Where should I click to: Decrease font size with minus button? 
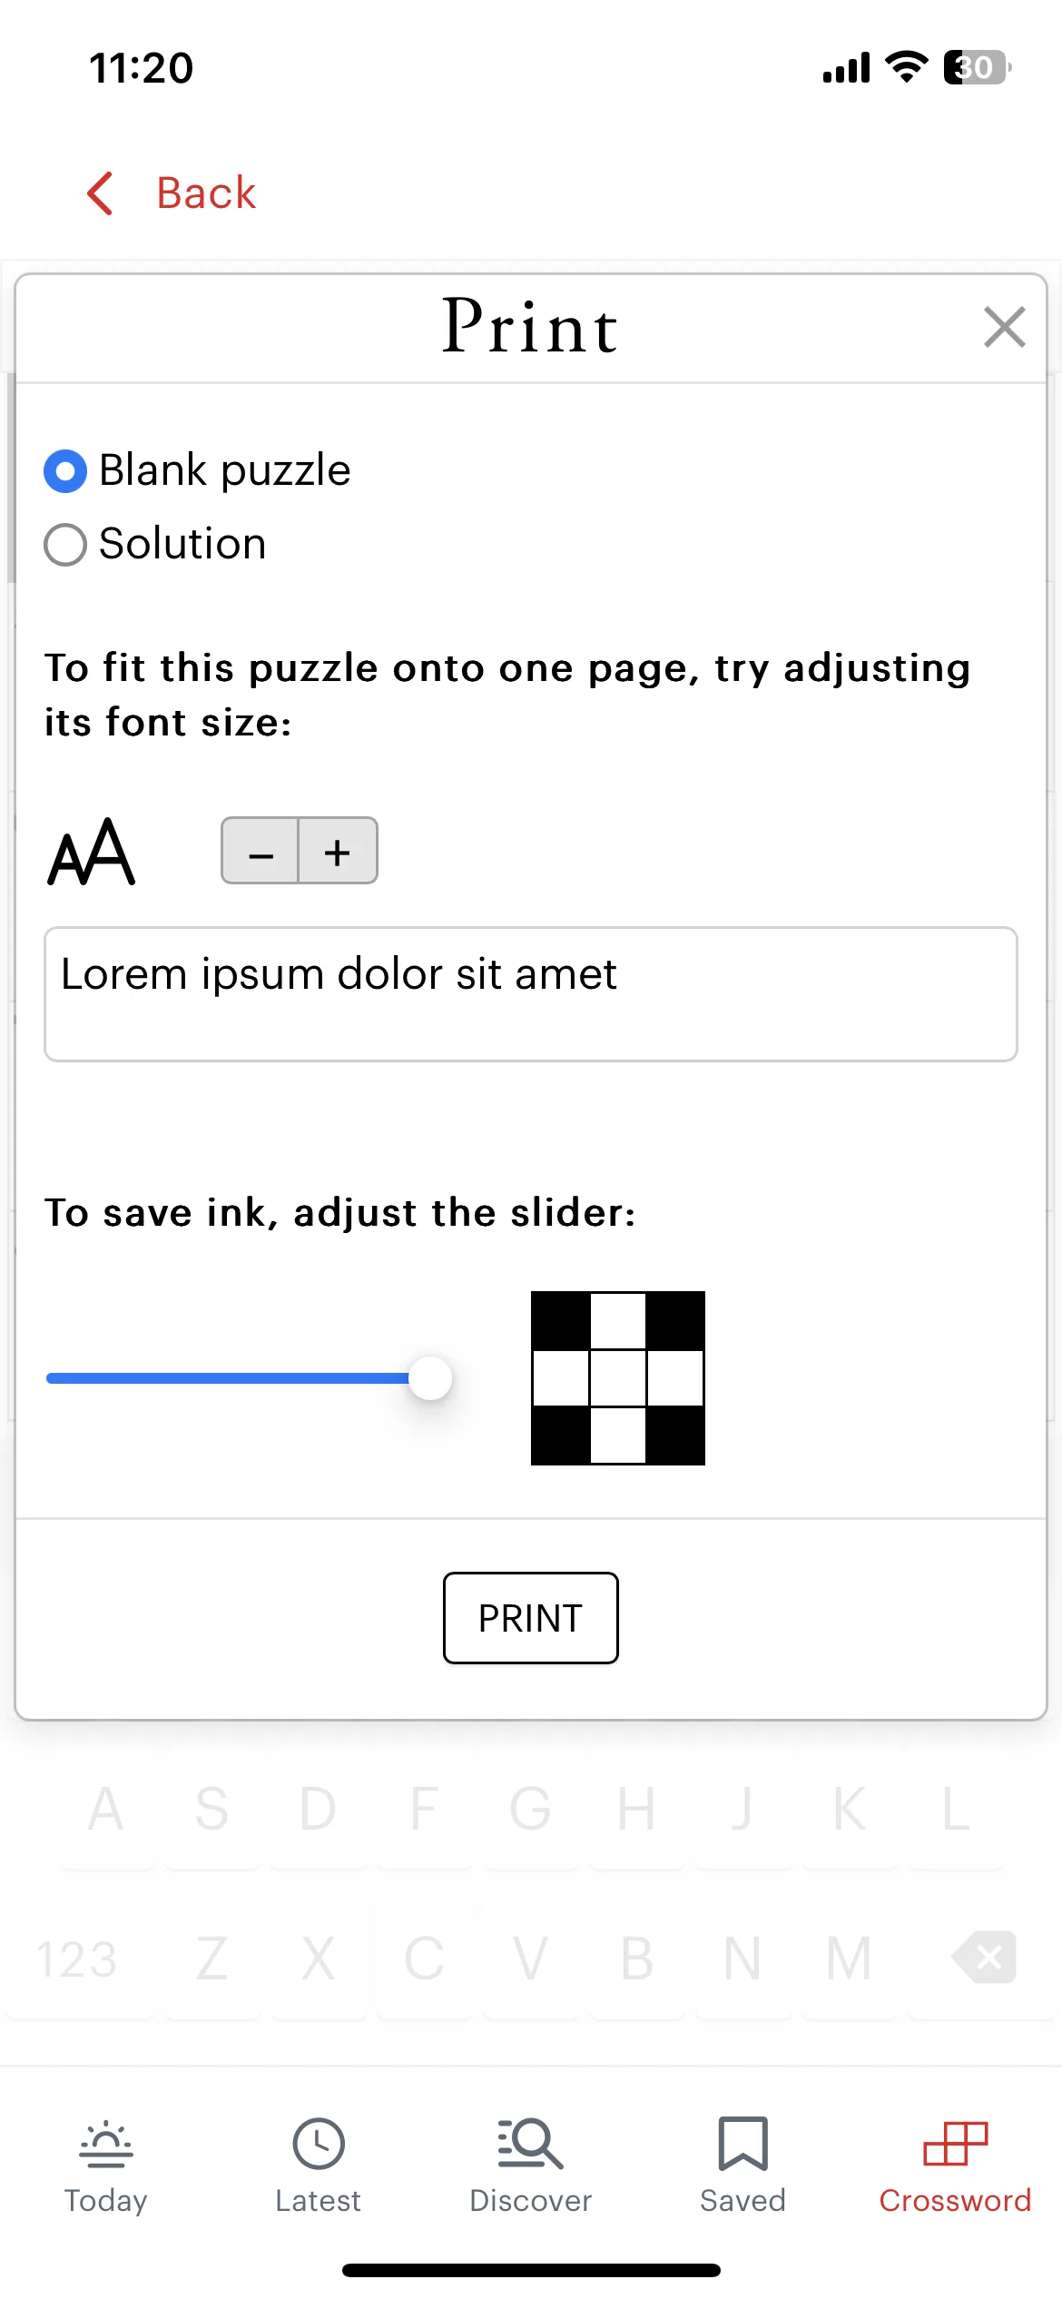pos(261,851)
